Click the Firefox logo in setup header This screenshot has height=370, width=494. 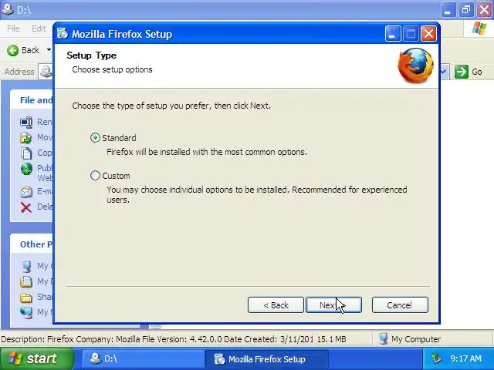[x=415, y=66]
